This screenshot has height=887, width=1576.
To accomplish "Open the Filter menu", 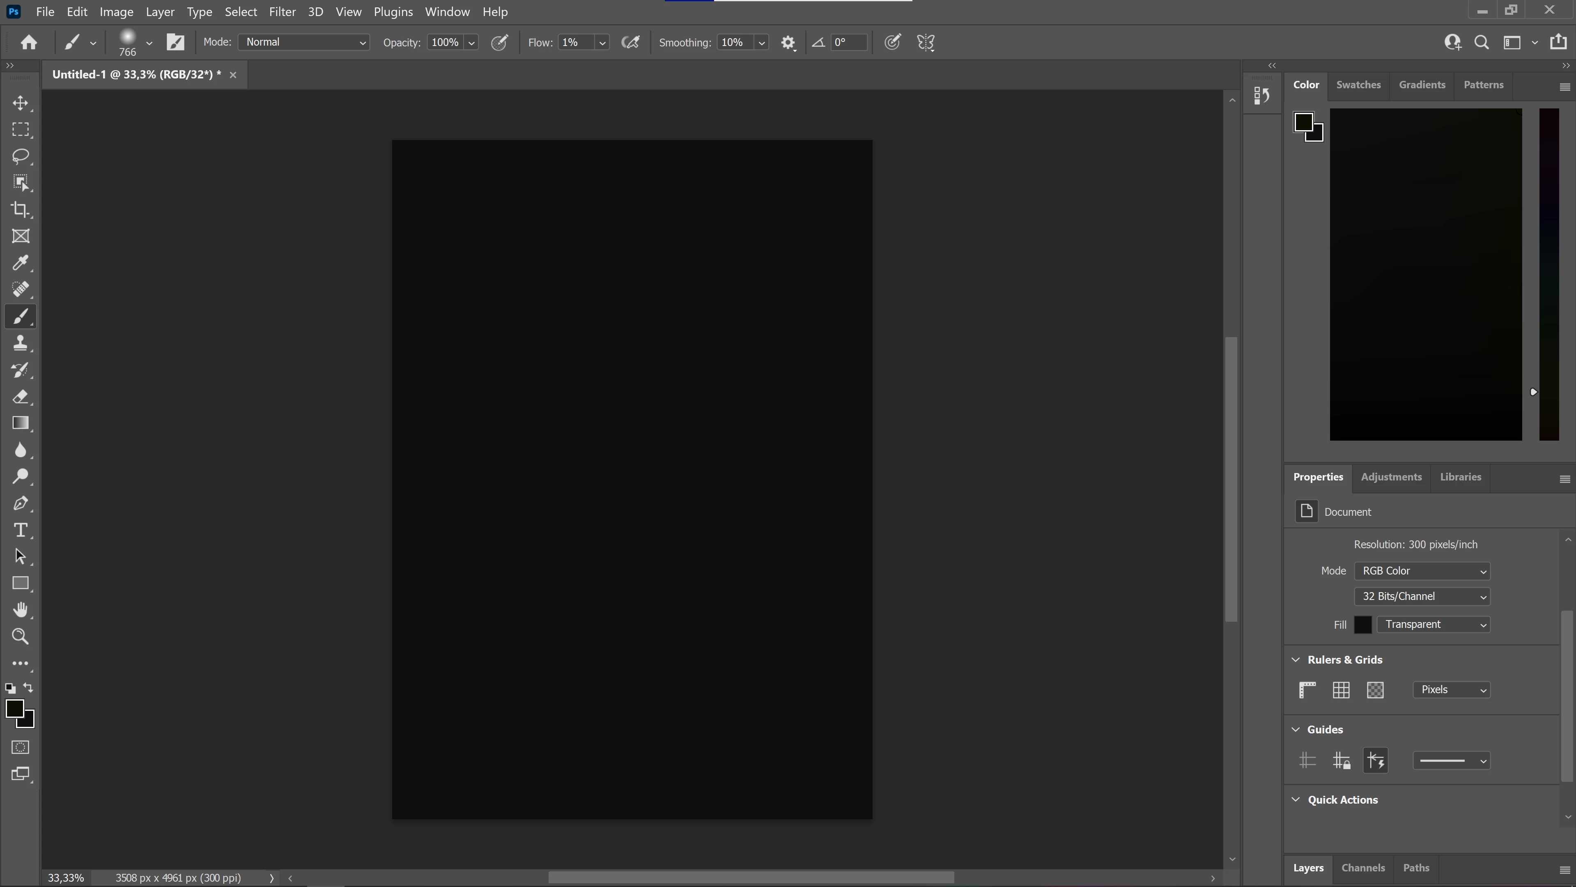I will (x=282, y=11).
